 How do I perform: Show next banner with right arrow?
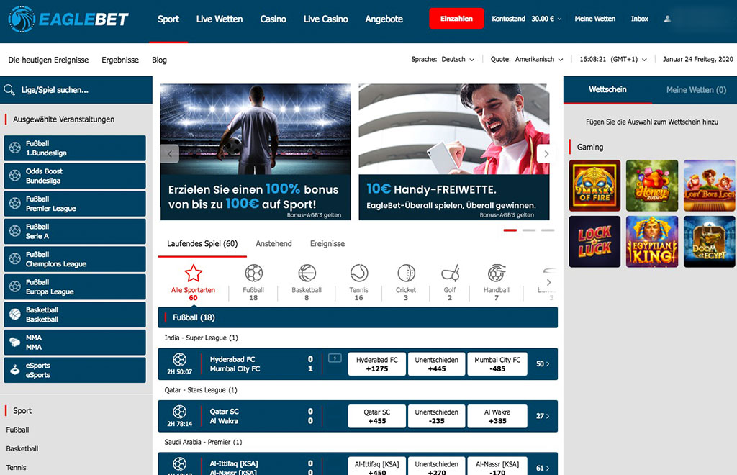[x=546, y=153]
